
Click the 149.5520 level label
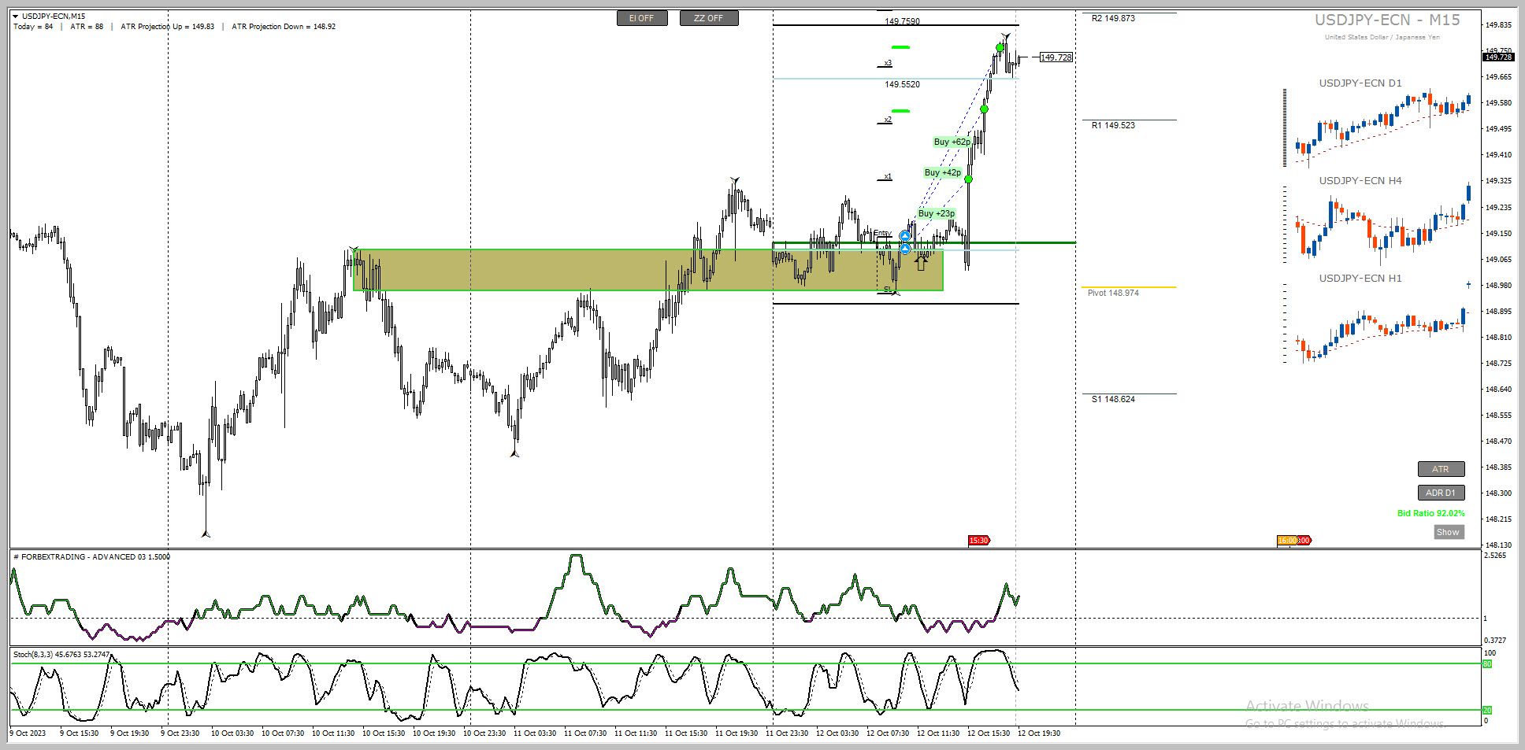click(x=902, y=84)
